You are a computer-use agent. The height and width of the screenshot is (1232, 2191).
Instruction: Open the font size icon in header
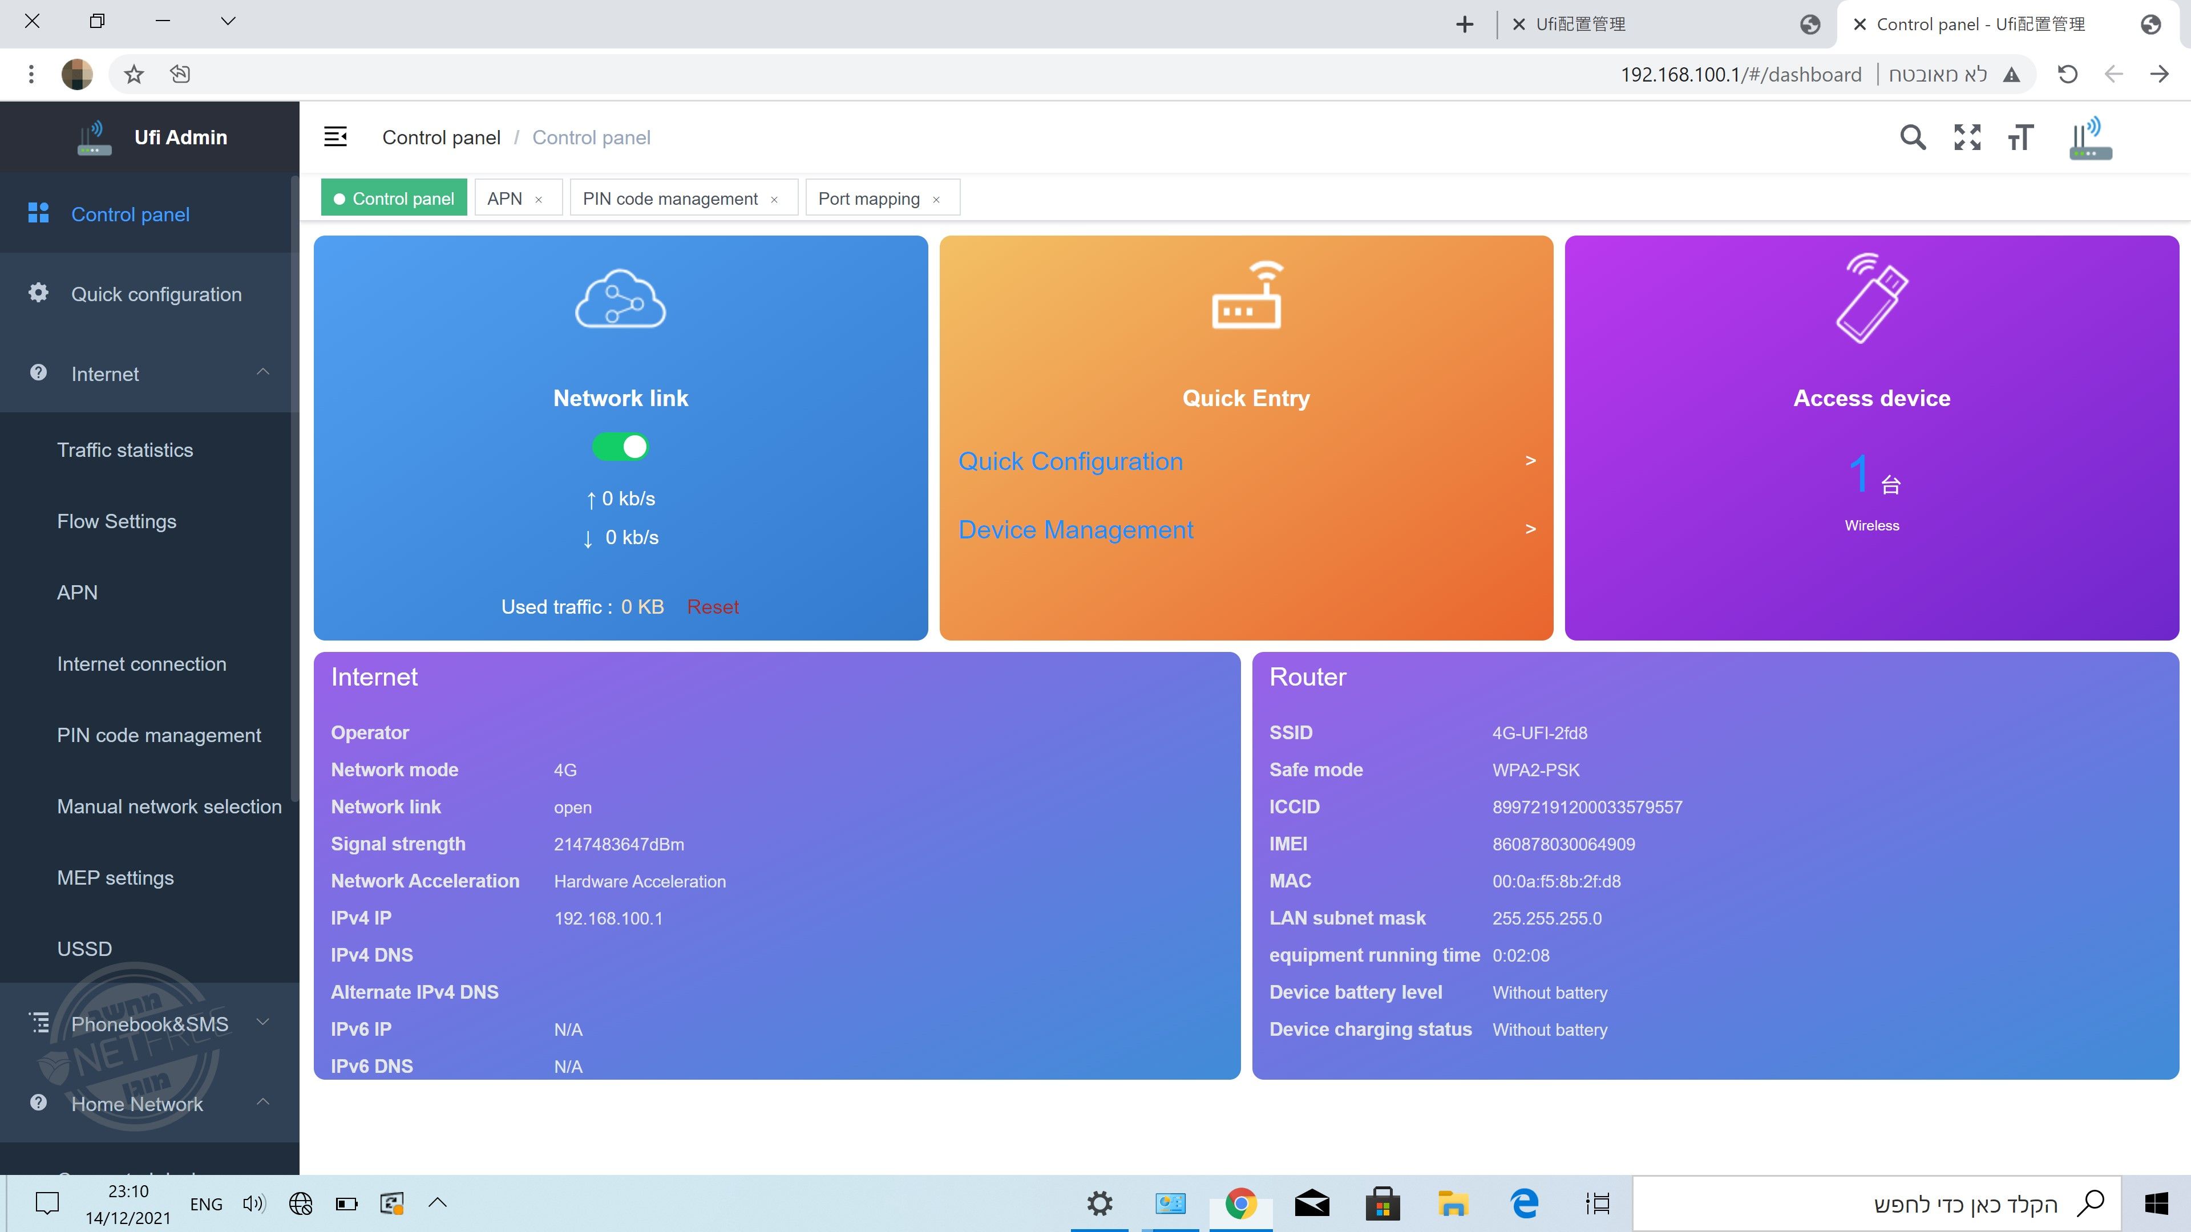(2021, 137)
